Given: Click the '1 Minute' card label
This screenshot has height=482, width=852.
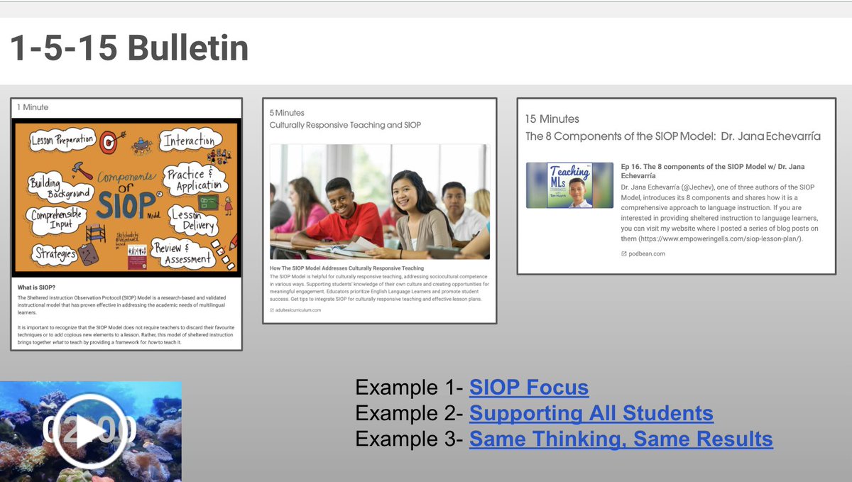Looking at the screenshot, I should click(x=32, y=107).
